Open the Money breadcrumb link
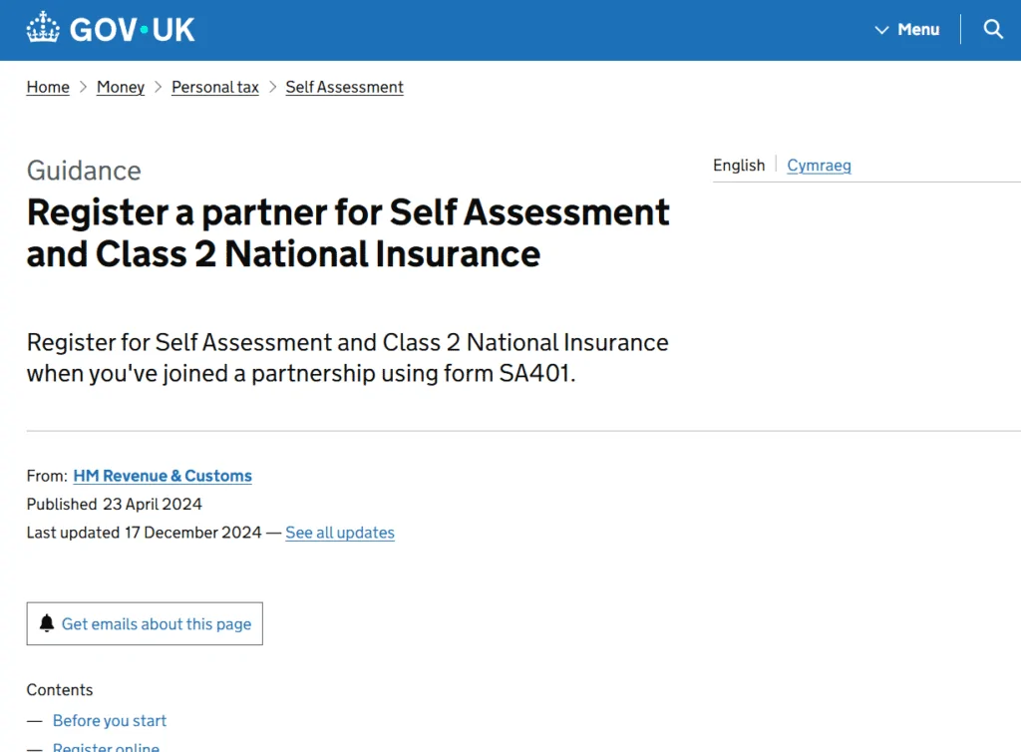This screenshot has height=752, width=1021. point(121,87)
